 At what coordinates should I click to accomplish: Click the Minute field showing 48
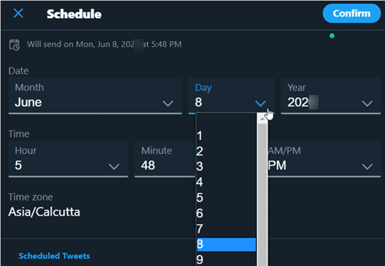[165, 159]
